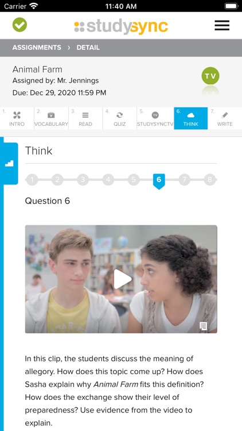Image resolution: width=242 pixels, height=431 pixels.
Task: Tap the due date text
Action: click(59, 93)
